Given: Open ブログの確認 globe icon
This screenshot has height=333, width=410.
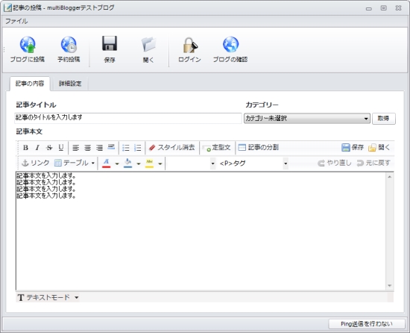Looking at the screenshot, I should [230, 45].
